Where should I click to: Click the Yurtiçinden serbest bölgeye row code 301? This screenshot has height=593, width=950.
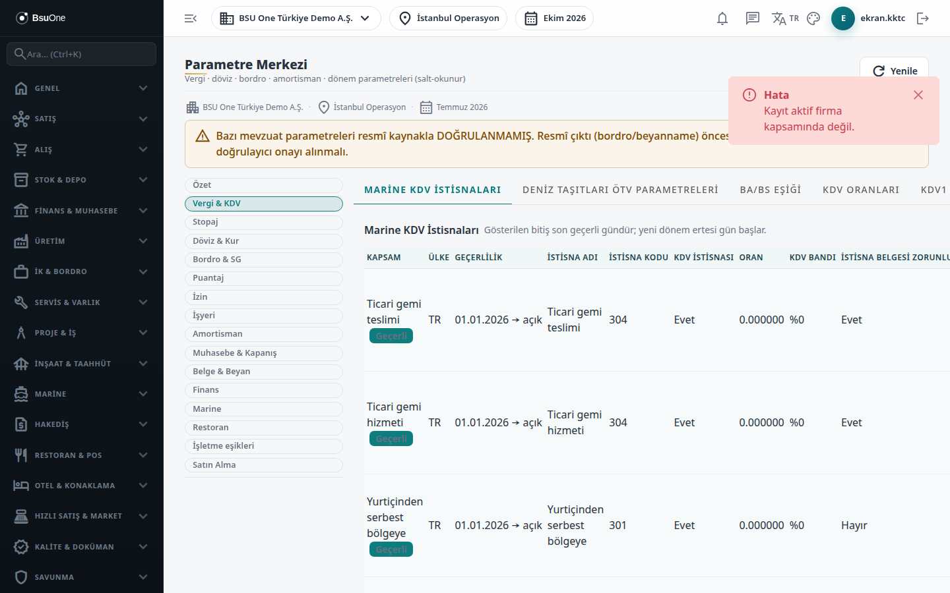(618, 525)
